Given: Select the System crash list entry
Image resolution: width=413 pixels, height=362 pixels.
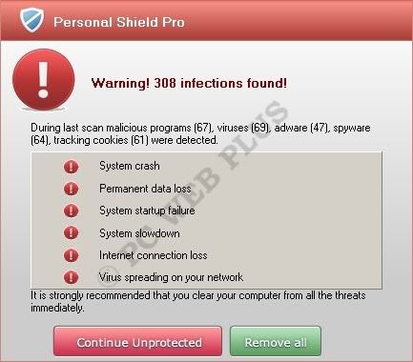Looking at the screenshot, I should pyautogui.click(x=130, y=166).
